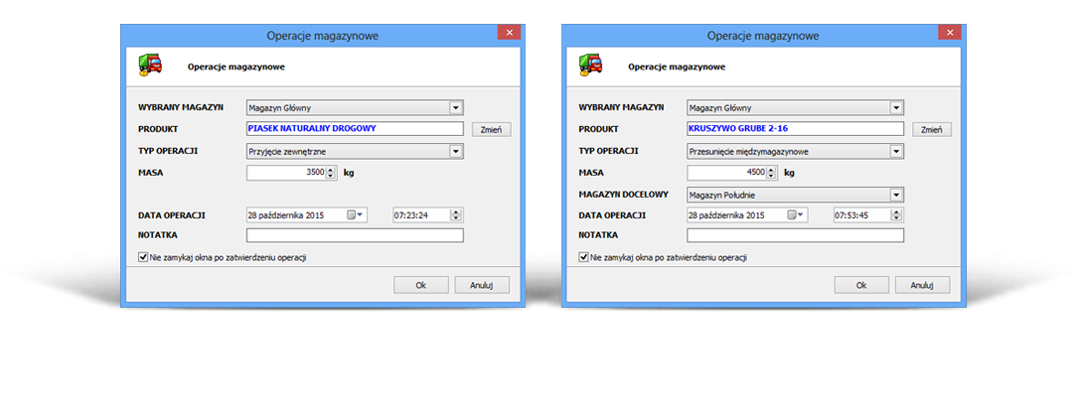Click the spinner arrows on the 4500 kg mass field
The width and height of the screenshot is (1077, 410).
point(771,173)
